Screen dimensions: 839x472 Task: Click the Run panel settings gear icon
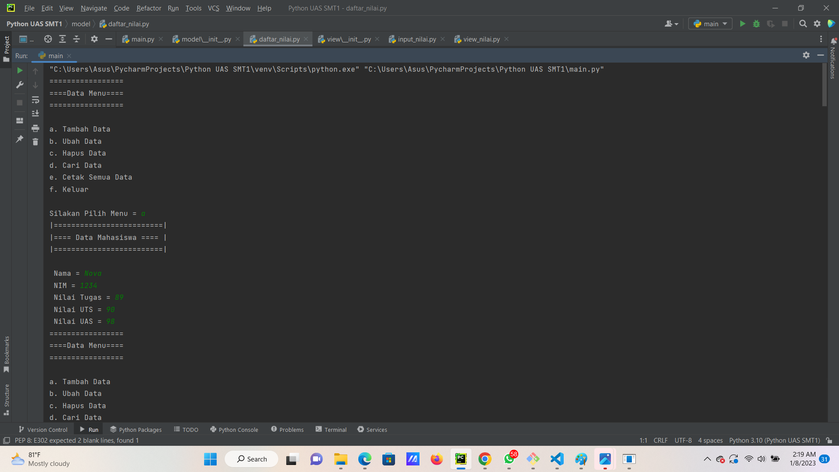pyautogui.click(x=806, y=56)
